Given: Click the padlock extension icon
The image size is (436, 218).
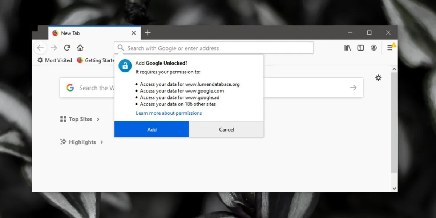Looking at the screenshot, I should click(x=125, y=65).
